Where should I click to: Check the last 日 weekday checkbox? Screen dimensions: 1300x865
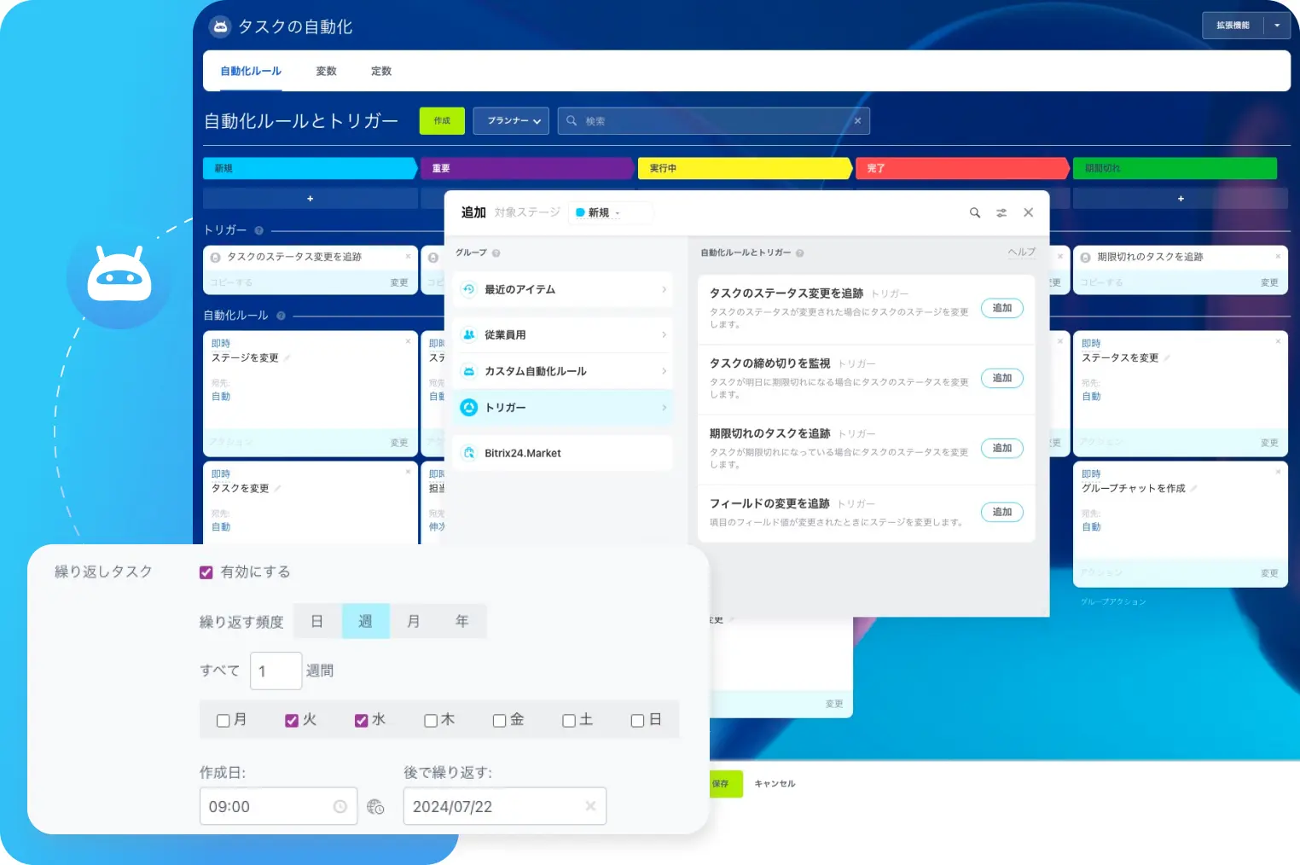637,721
